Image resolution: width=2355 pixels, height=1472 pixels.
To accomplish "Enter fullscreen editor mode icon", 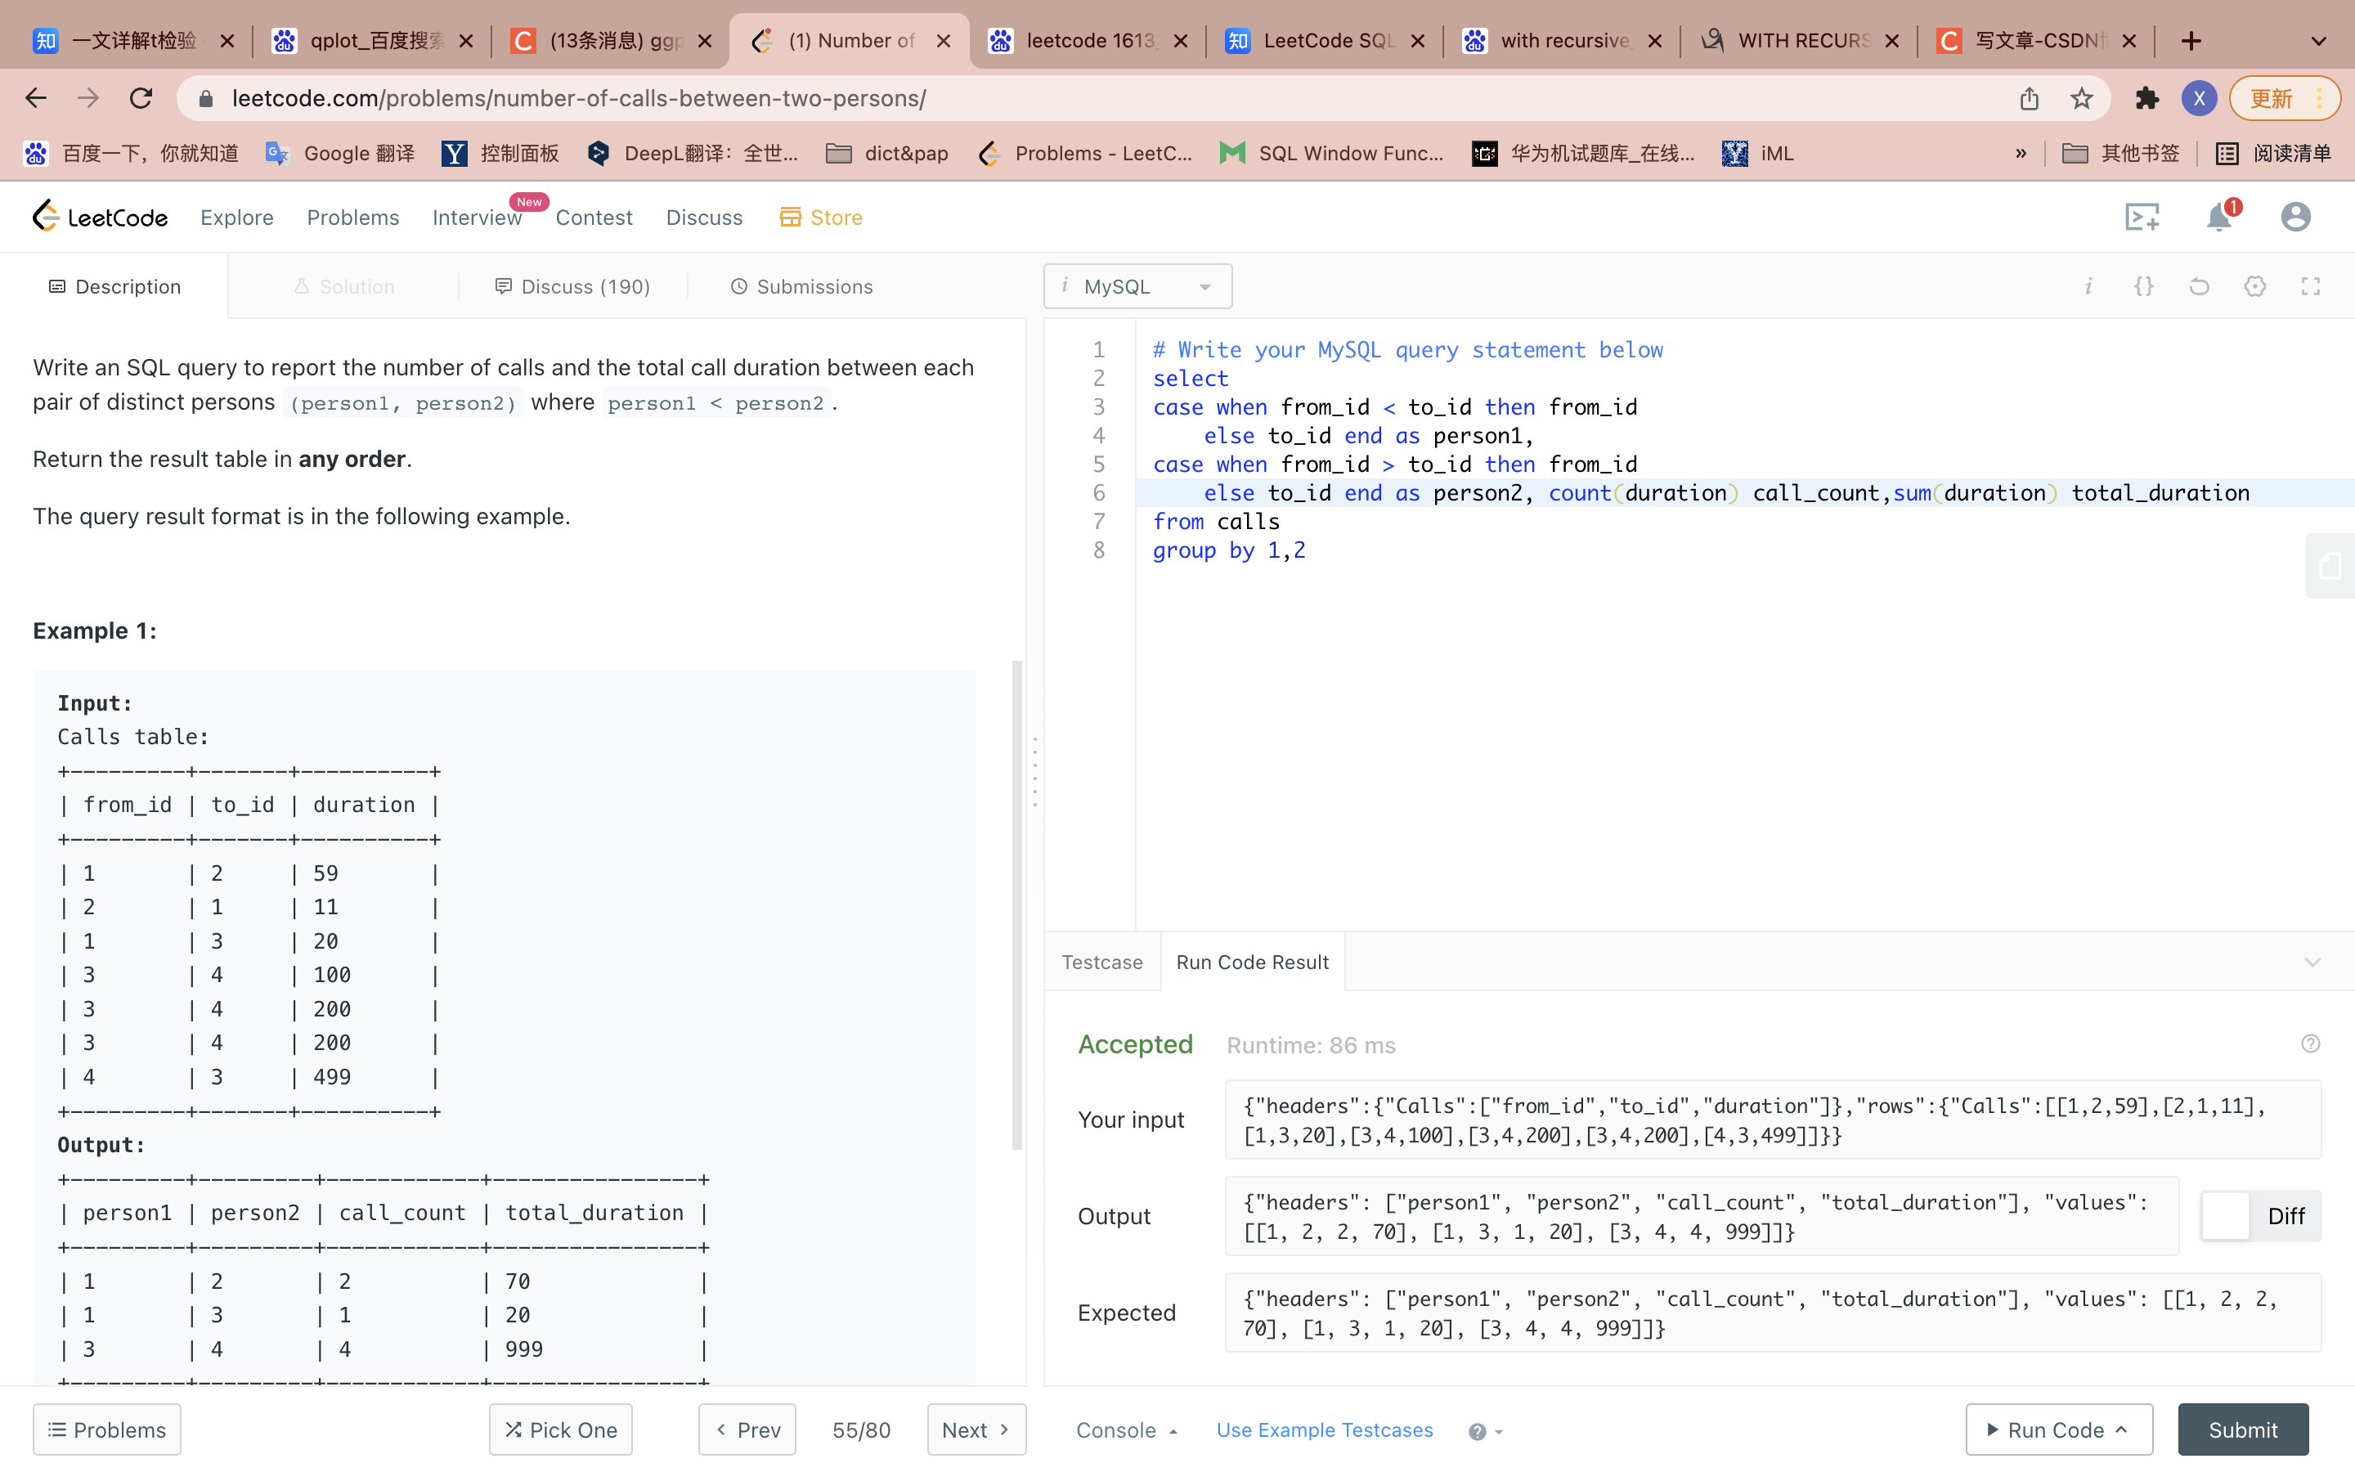I will (2310, 286).
